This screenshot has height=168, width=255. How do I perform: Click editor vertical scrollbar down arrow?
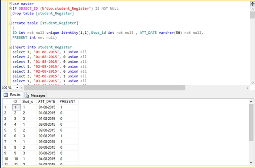click(252, 83)
